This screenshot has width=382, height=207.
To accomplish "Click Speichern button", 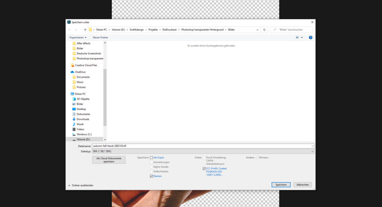I will click(281, 185).
